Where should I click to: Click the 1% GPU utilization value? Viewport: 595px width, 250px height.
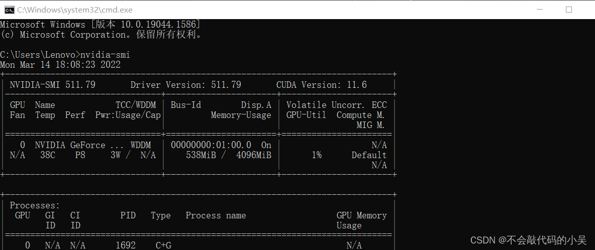(317, 155)
